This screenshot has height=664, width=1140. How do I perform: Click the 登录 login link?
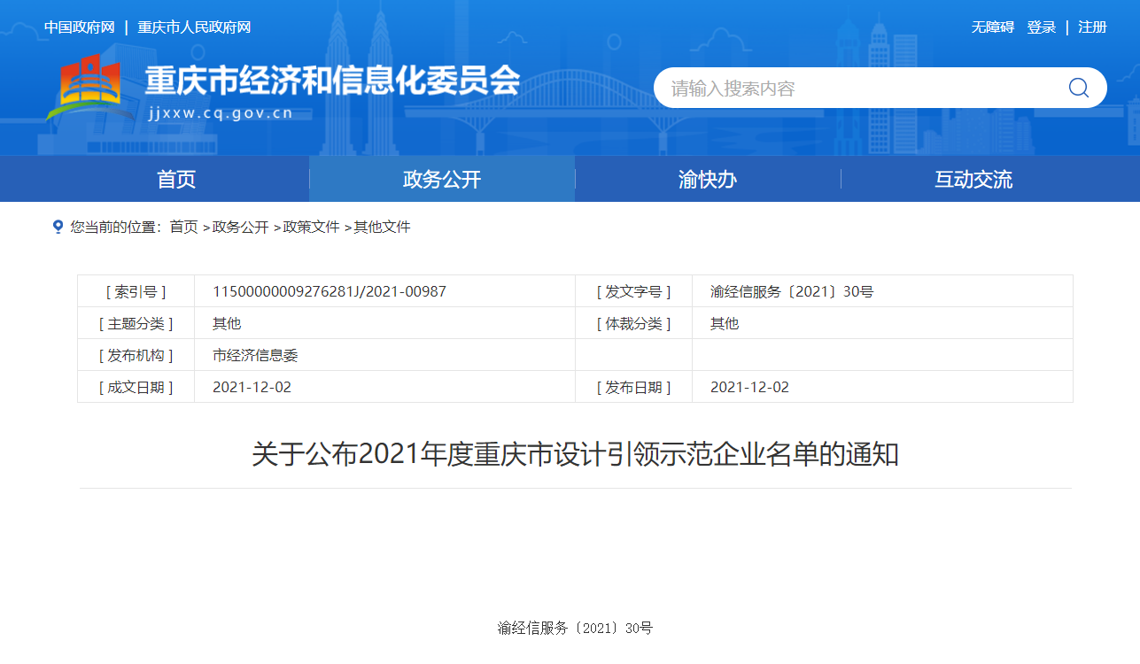1041,27
